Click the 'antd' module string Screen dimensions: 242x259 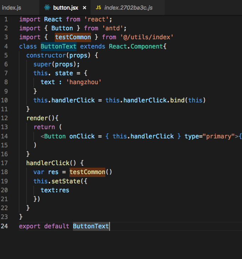point(115,28)
